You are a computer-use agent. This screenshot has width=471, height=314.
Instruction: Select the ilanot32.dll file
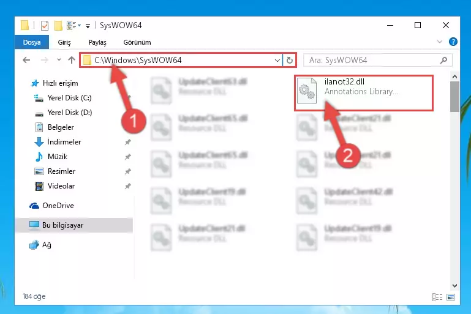[x=363, y=93]
